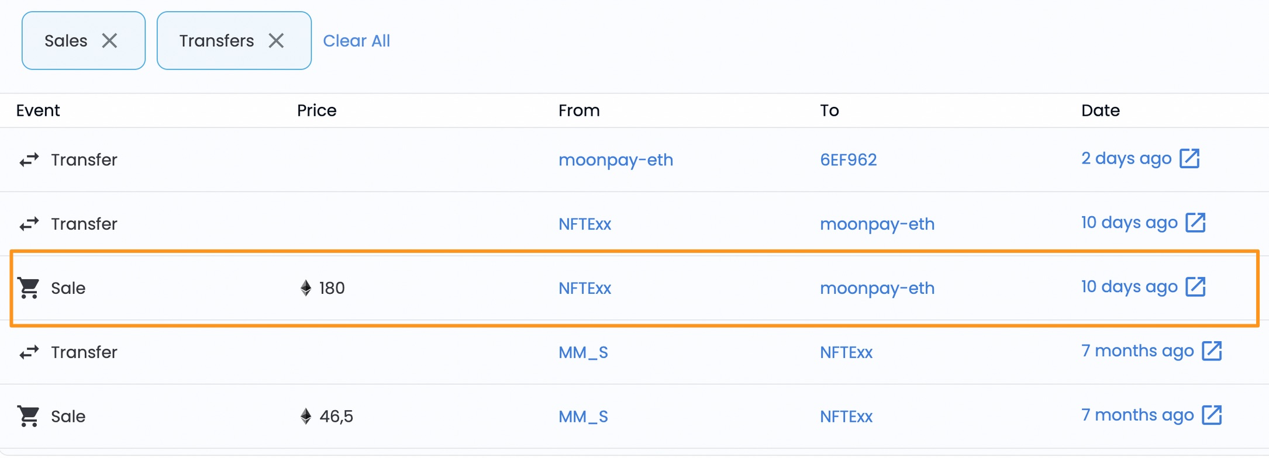This screenshot has height=458, width=1269.
Task: Open NFTExx buyer in the 46,5 sale row
Action: (x=846, y=417)
